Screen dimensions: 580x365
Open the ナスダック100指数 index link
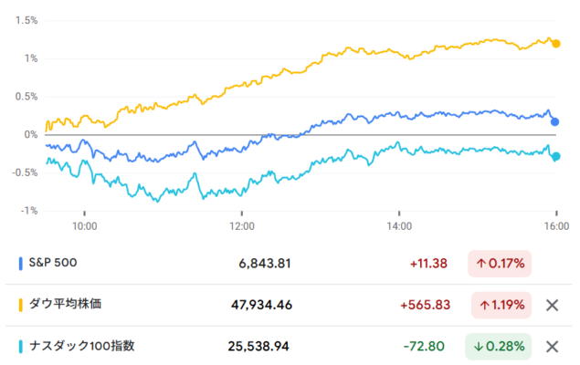coord(81,347)
